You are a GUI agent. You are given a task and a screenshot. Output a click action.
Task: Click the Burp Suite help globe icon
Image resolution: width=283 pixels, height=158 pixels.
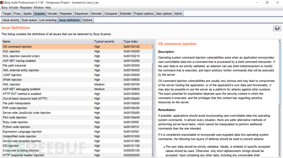(277, 28)
